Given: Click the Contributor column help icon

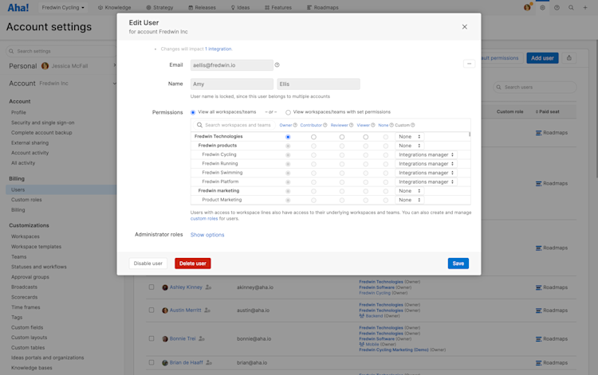Looking at the screenshot, I should coord(325,125).
